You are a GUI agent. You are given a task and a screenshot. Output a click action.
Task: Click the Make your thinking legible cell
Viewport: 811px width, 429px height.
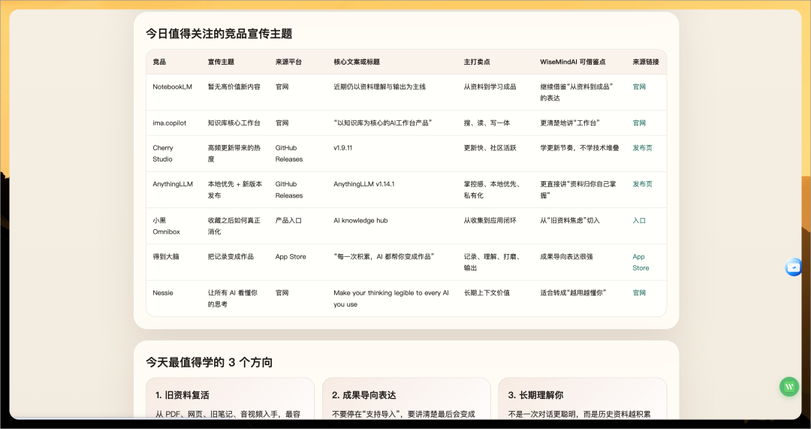391,298
